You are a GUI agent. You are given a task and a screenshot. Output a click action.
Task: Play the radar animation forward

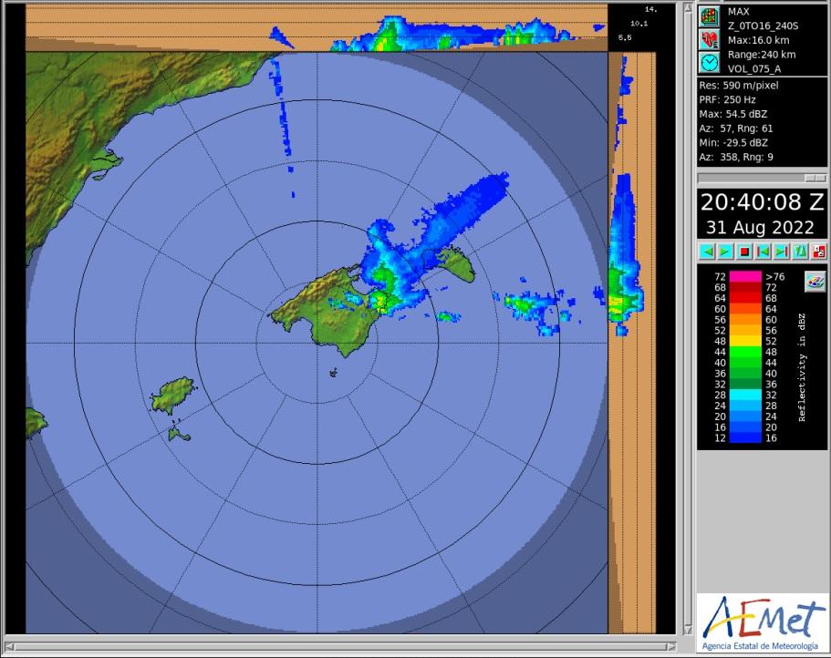[725, 251]
